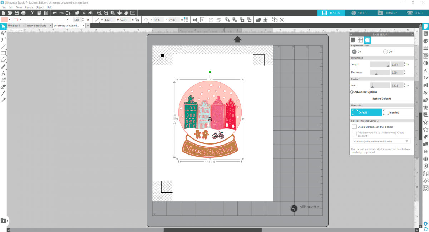Toggle aspect ratio lock icon
429x232 pixels.
click(138, 20)
